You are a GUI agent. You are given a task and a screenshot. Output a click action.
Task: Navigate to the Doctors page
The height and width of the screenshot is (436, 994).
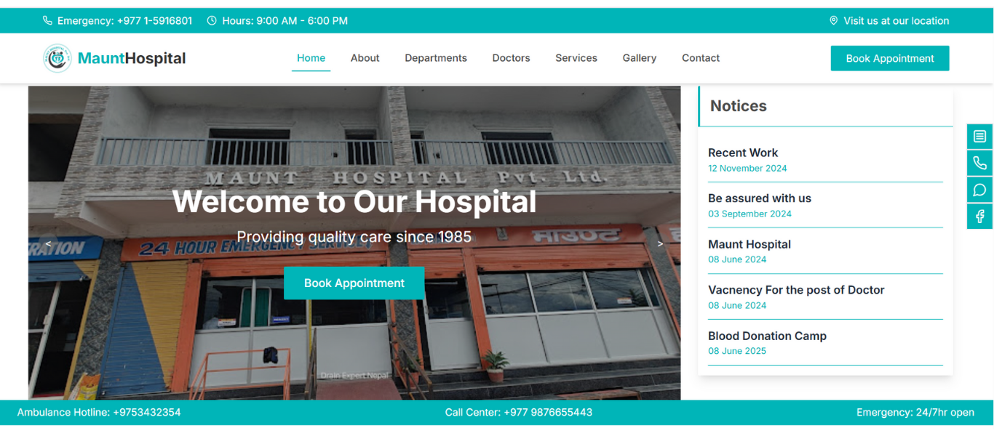click(x=511, y=58)
